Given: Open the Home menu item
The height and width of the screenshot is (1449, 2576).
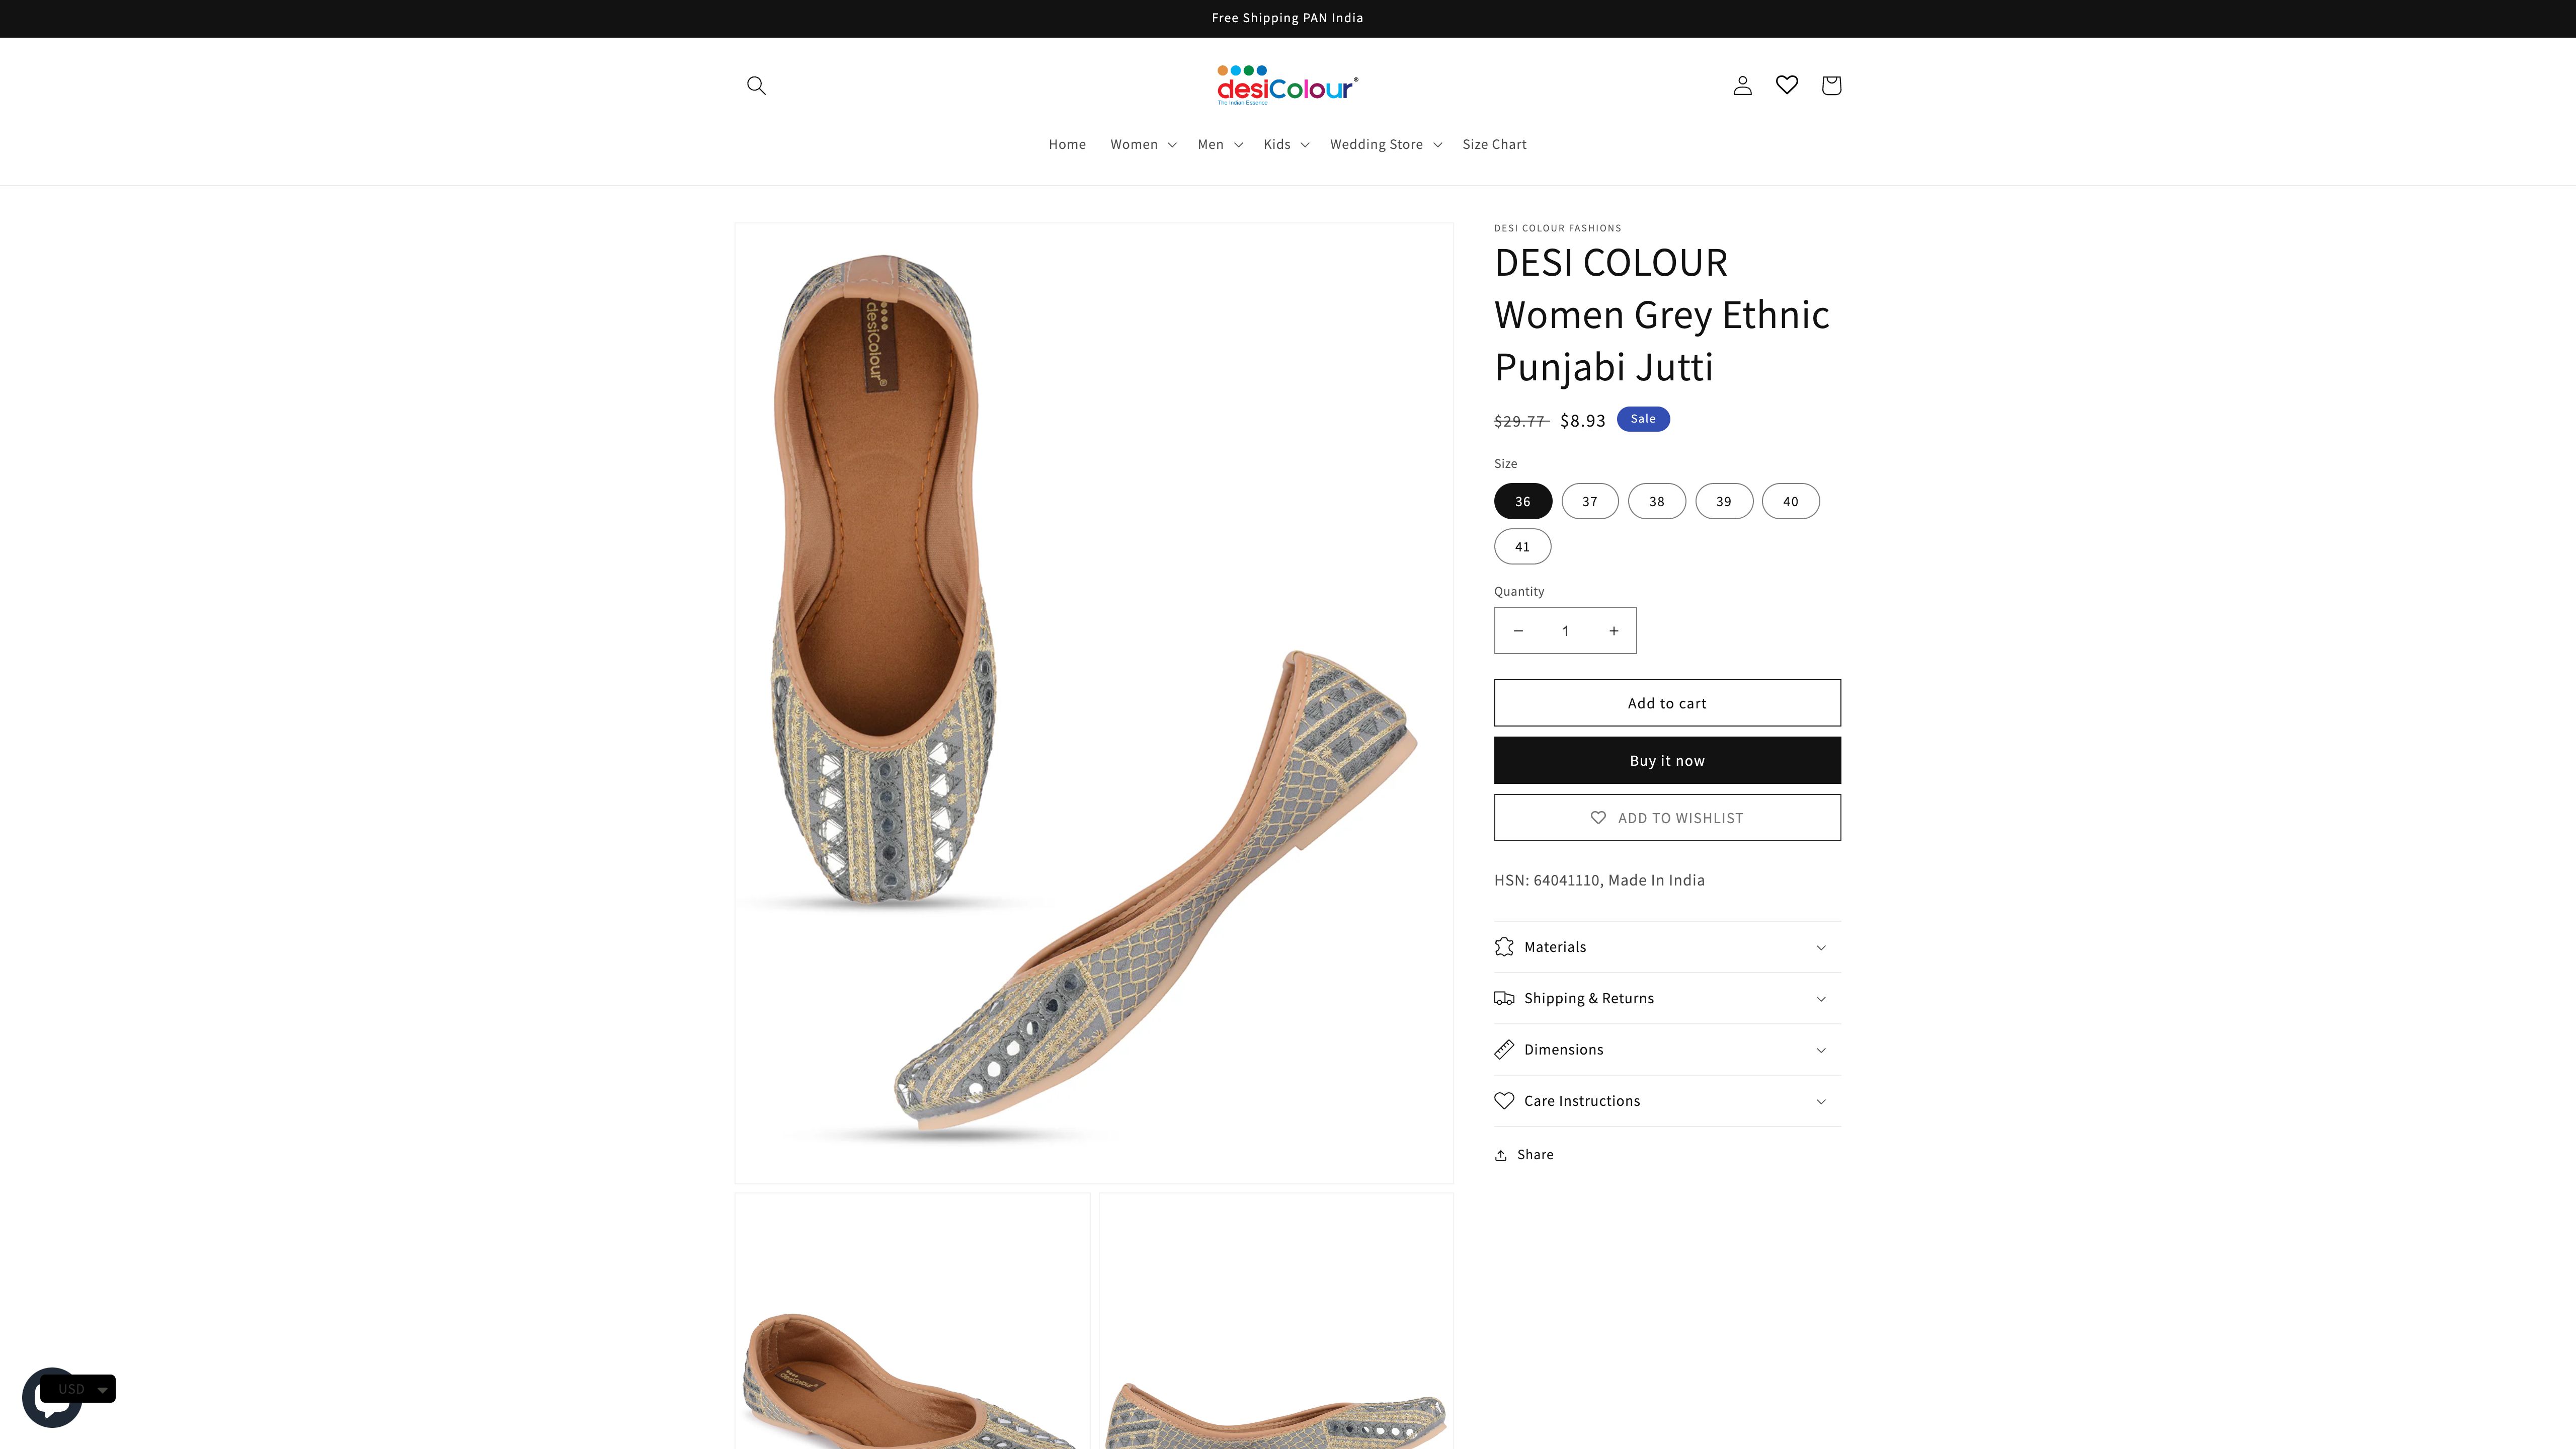Looking at the screenshot, I should (1067, 144).
